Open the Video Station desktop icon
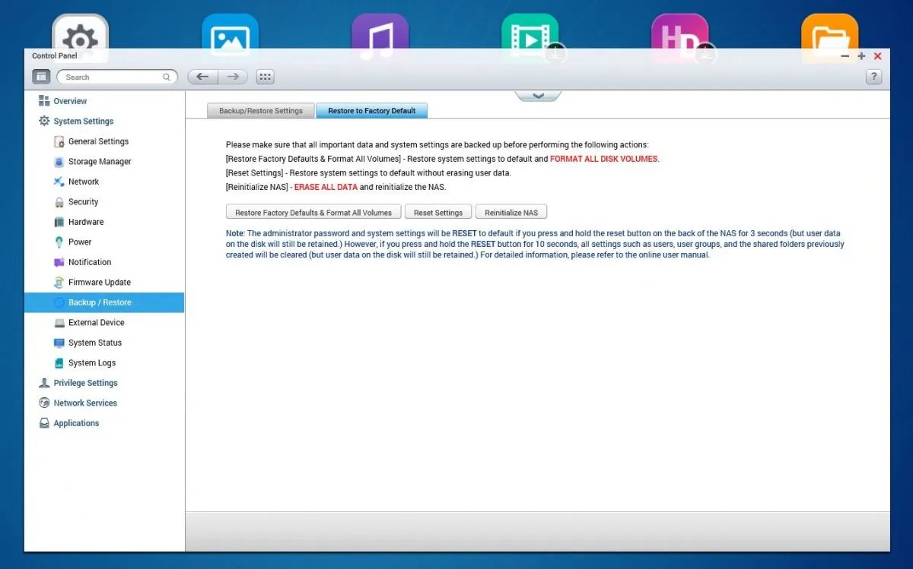The image size is (913, 569). [530, 40]
